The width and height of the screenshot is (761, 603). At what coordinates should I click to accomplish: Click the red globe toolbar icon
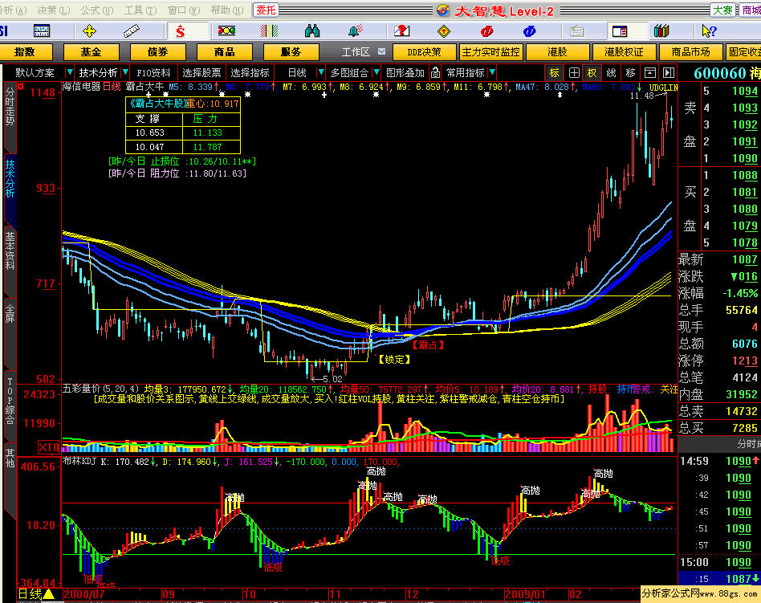pyautogui.click(x=486, y=31)
